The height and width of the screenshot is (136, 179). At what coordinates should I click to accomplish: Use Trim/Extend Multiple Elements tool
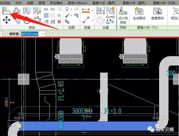pyautogui.click(x=53, y=21)
